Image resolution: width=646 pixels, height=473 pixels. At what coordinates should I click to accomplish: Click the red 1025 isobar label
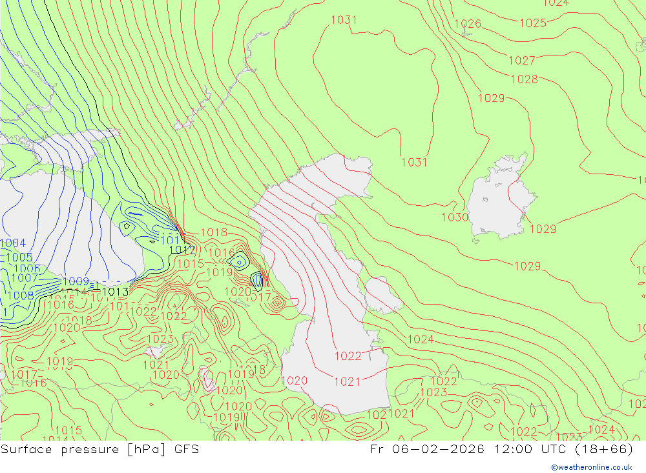533,23
